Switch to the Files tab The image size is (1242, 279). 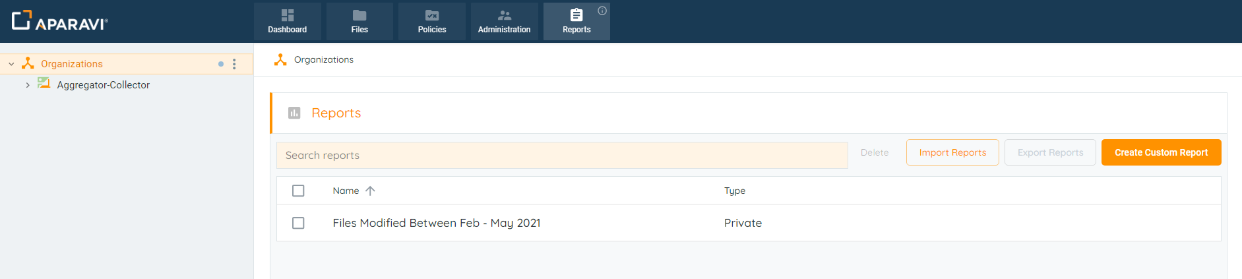point(359,22)
